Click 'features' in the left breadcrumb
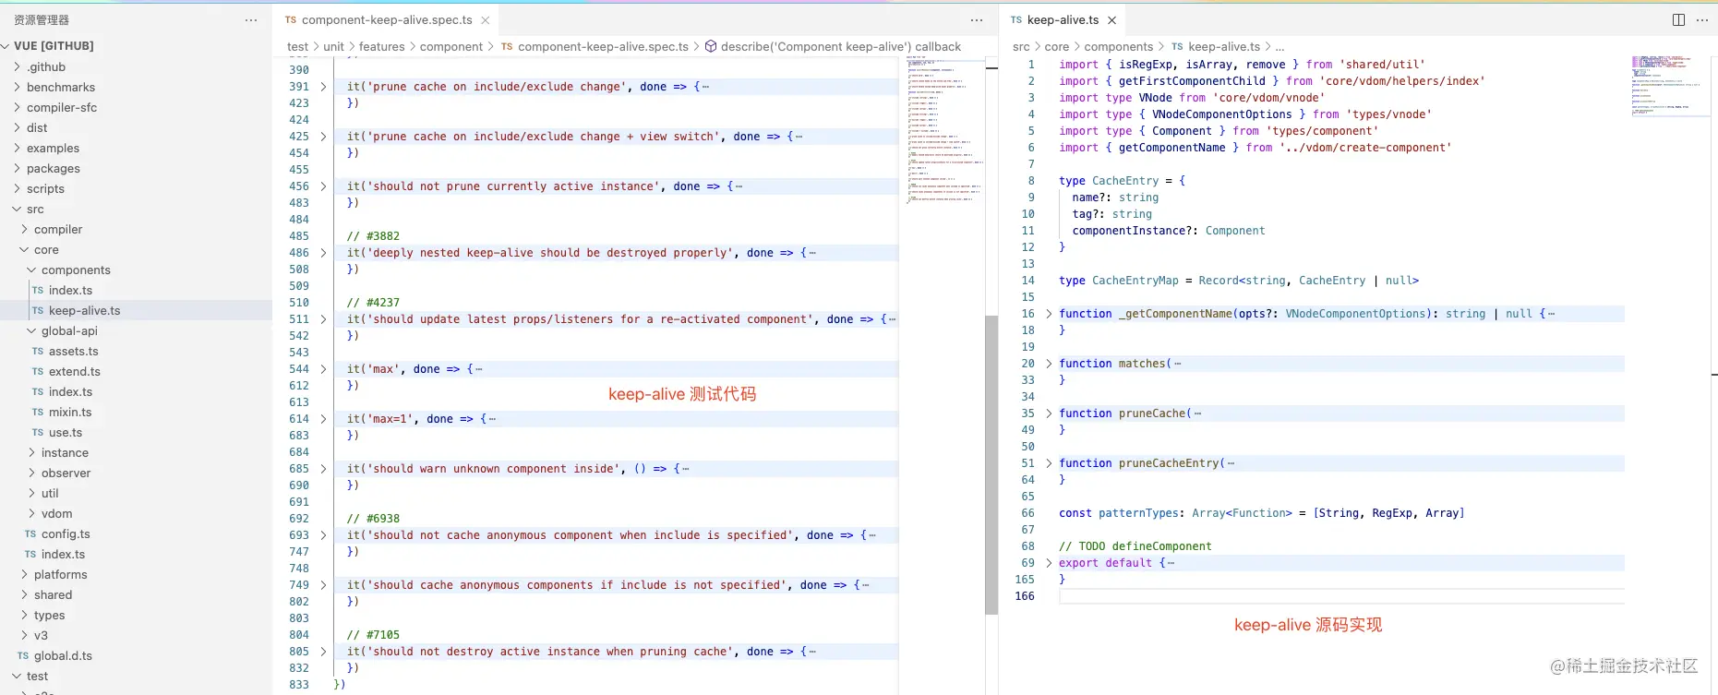This screenshot has height=695, width=1718. 382,46
